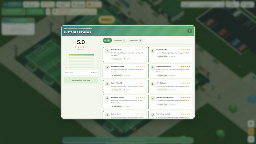Viewport: 256px width, 144px height.
Task: Click the 5-star rating distribution bar
Action: [82, 55]
